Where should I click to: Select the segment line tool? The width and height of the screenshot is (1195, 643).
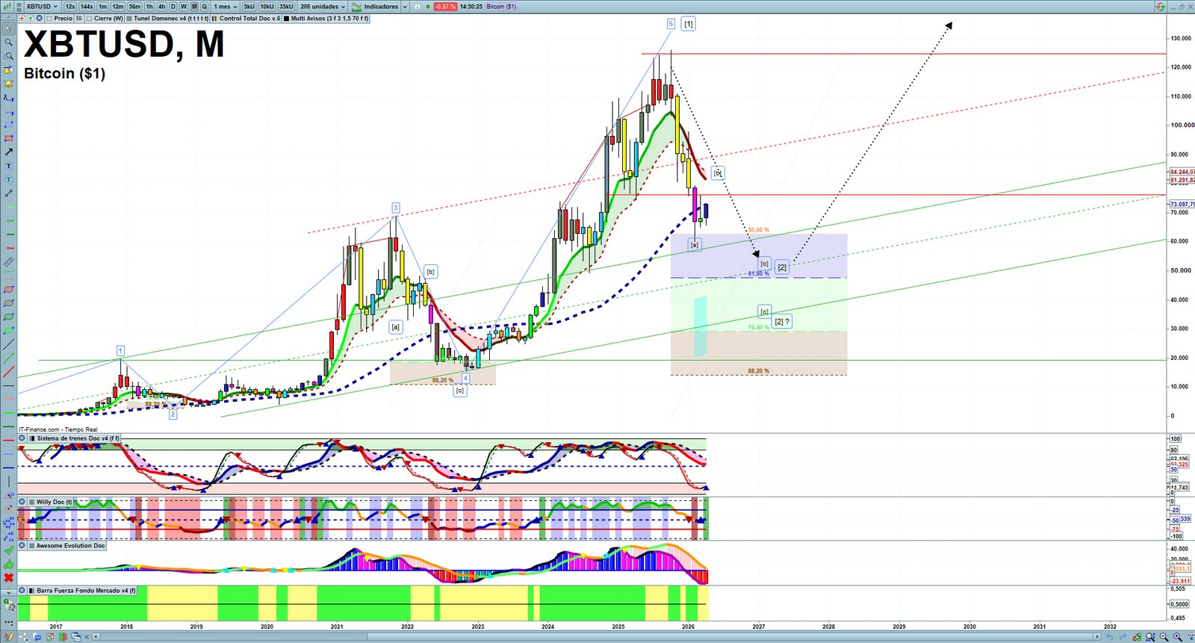(9, 193)
